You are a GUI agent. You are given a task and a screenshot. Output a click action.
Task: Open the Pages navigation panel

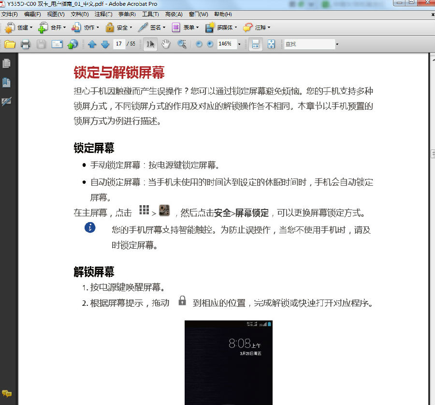pyautogui.click(x=6, y=63)
